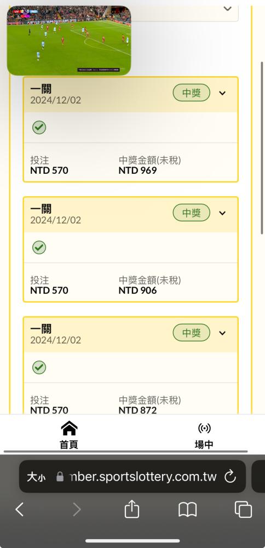Expand the ticket winning NTD 969
265x548 pixels.
pyautogui.click(x=222, y=93)
